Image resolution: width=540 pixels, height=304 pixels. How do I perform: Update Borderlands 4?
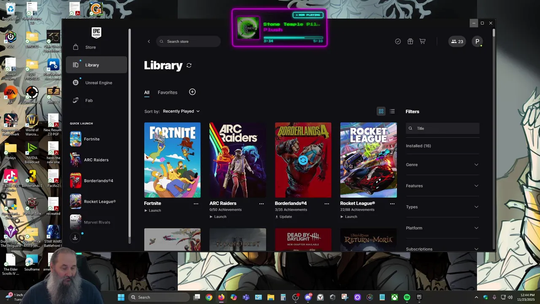click(283, 217)
